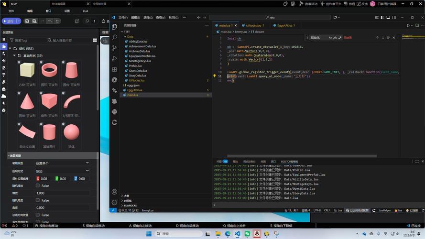Open the Source Control view
This screenshot has width=425, height=239.
coord(114,48)
